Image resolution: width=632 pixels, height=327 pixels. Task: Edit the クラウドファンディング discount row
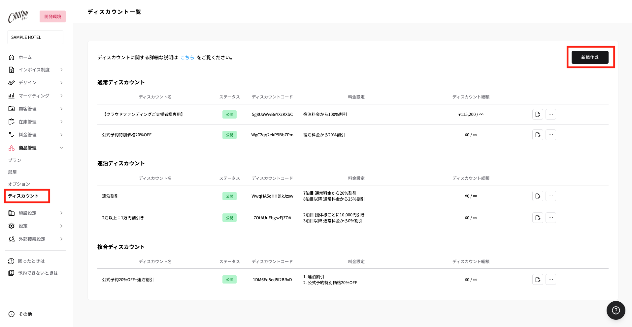pos(538,114)
